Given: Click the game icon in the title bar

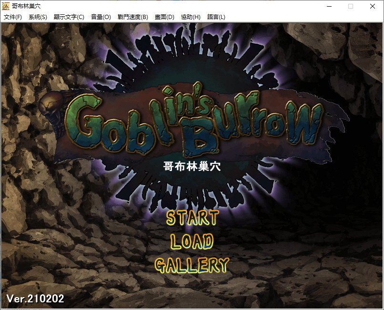Looking at the screenshot, I should click(x=6, y=6).
